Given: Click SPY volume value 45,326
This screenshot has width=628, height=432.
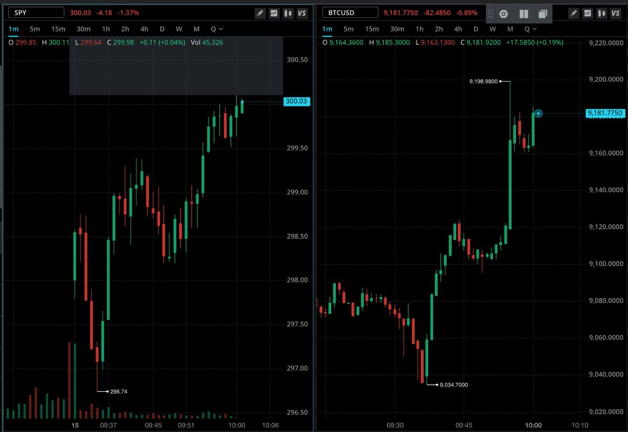Looking at the screenshot, I should (x=212, y=42).
